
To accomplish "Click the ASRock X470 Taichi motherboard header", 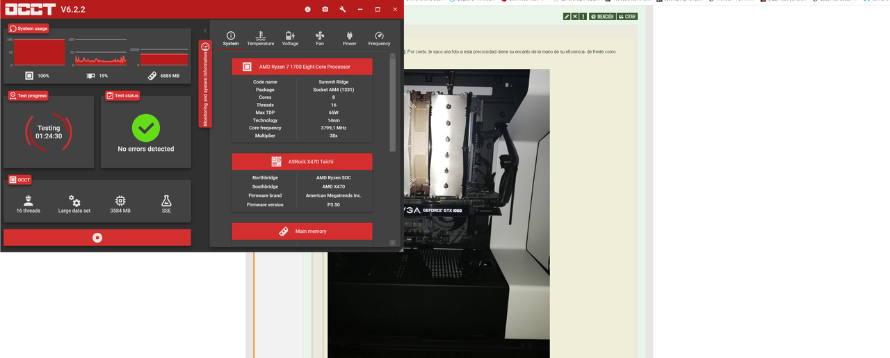I will (x=302, y=161).
